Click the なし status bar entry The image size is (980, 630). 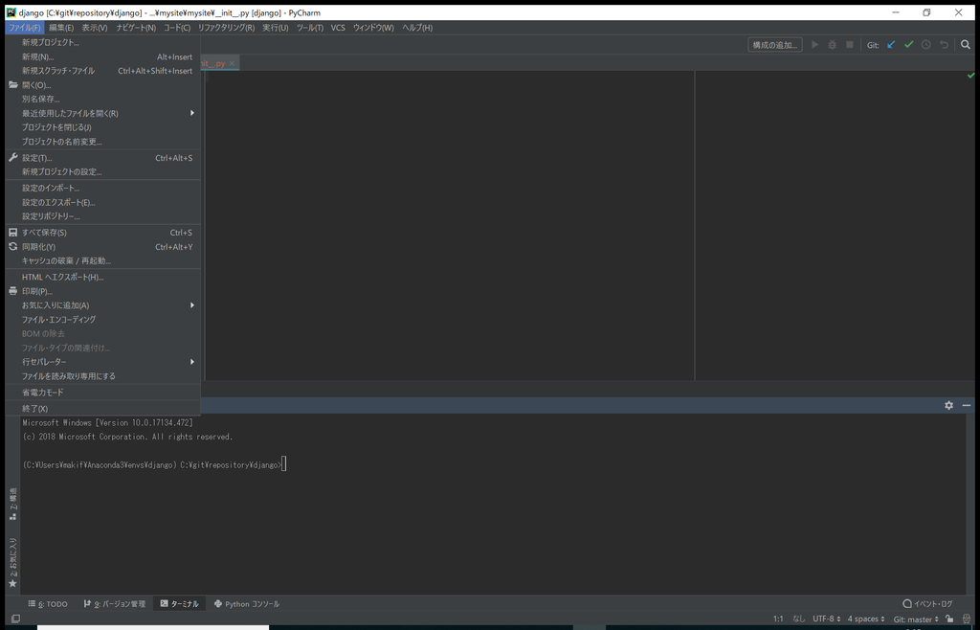(799, 619)
